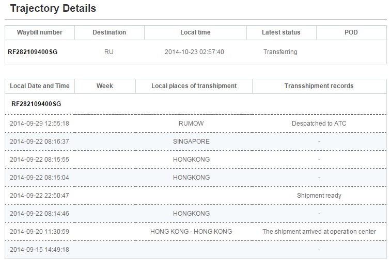This screenshot has height=261, width=391.
Task: Select the Destination column header
Action: [109, 32]
